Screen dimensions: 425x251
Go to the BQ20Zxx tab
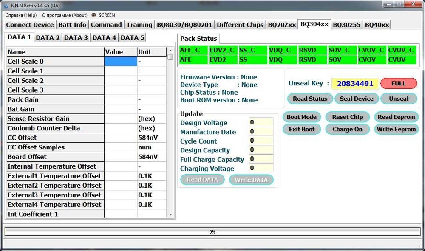pyautogui.click(x=282, y=25)
